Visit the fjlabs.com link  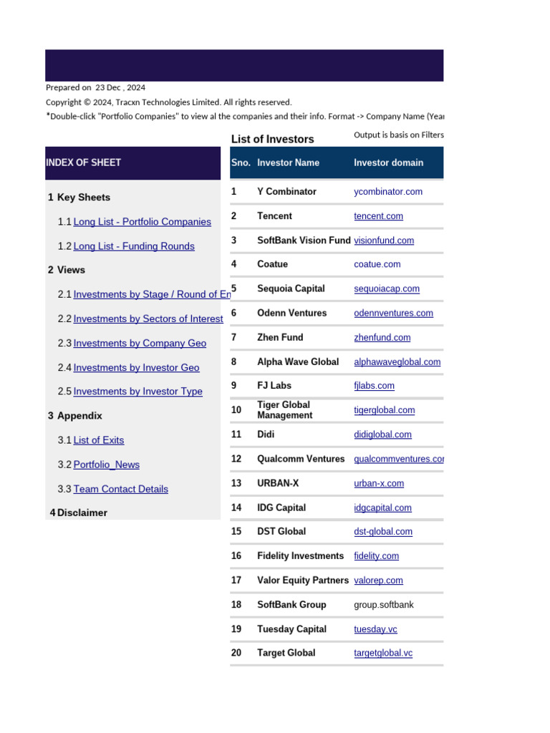coord(374,386)
